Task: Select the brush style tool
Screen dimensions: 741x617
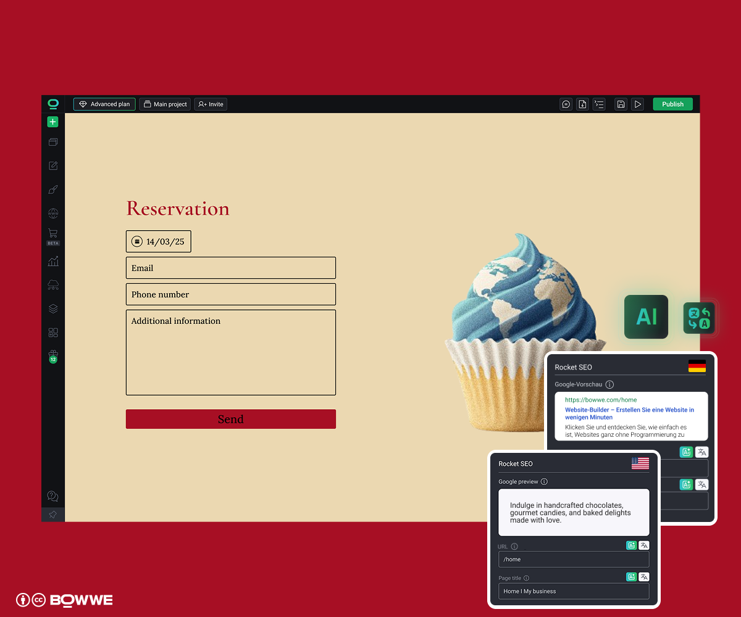Action: 53,189
